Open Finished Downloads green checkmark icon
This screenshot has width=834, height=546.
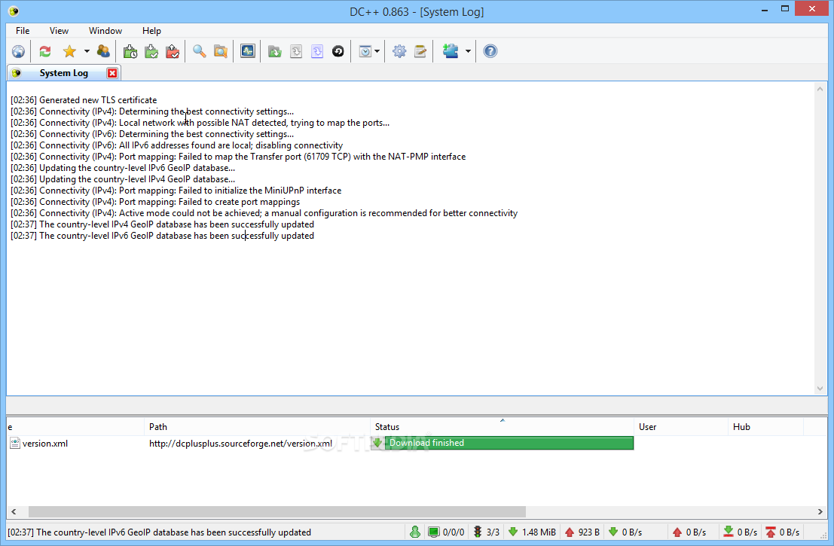pos(151,51)
